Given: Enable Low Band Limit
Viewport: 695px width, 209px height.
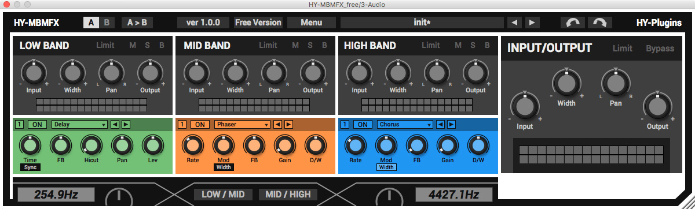Looking at the screenshot, I should [105, 46].
